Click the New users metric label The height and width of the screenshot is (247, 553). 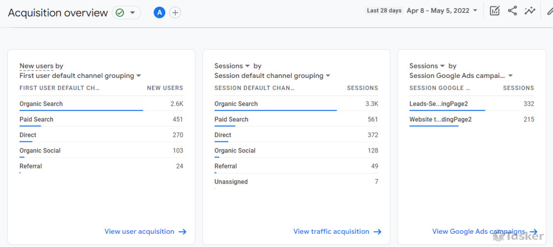point(36,66)
